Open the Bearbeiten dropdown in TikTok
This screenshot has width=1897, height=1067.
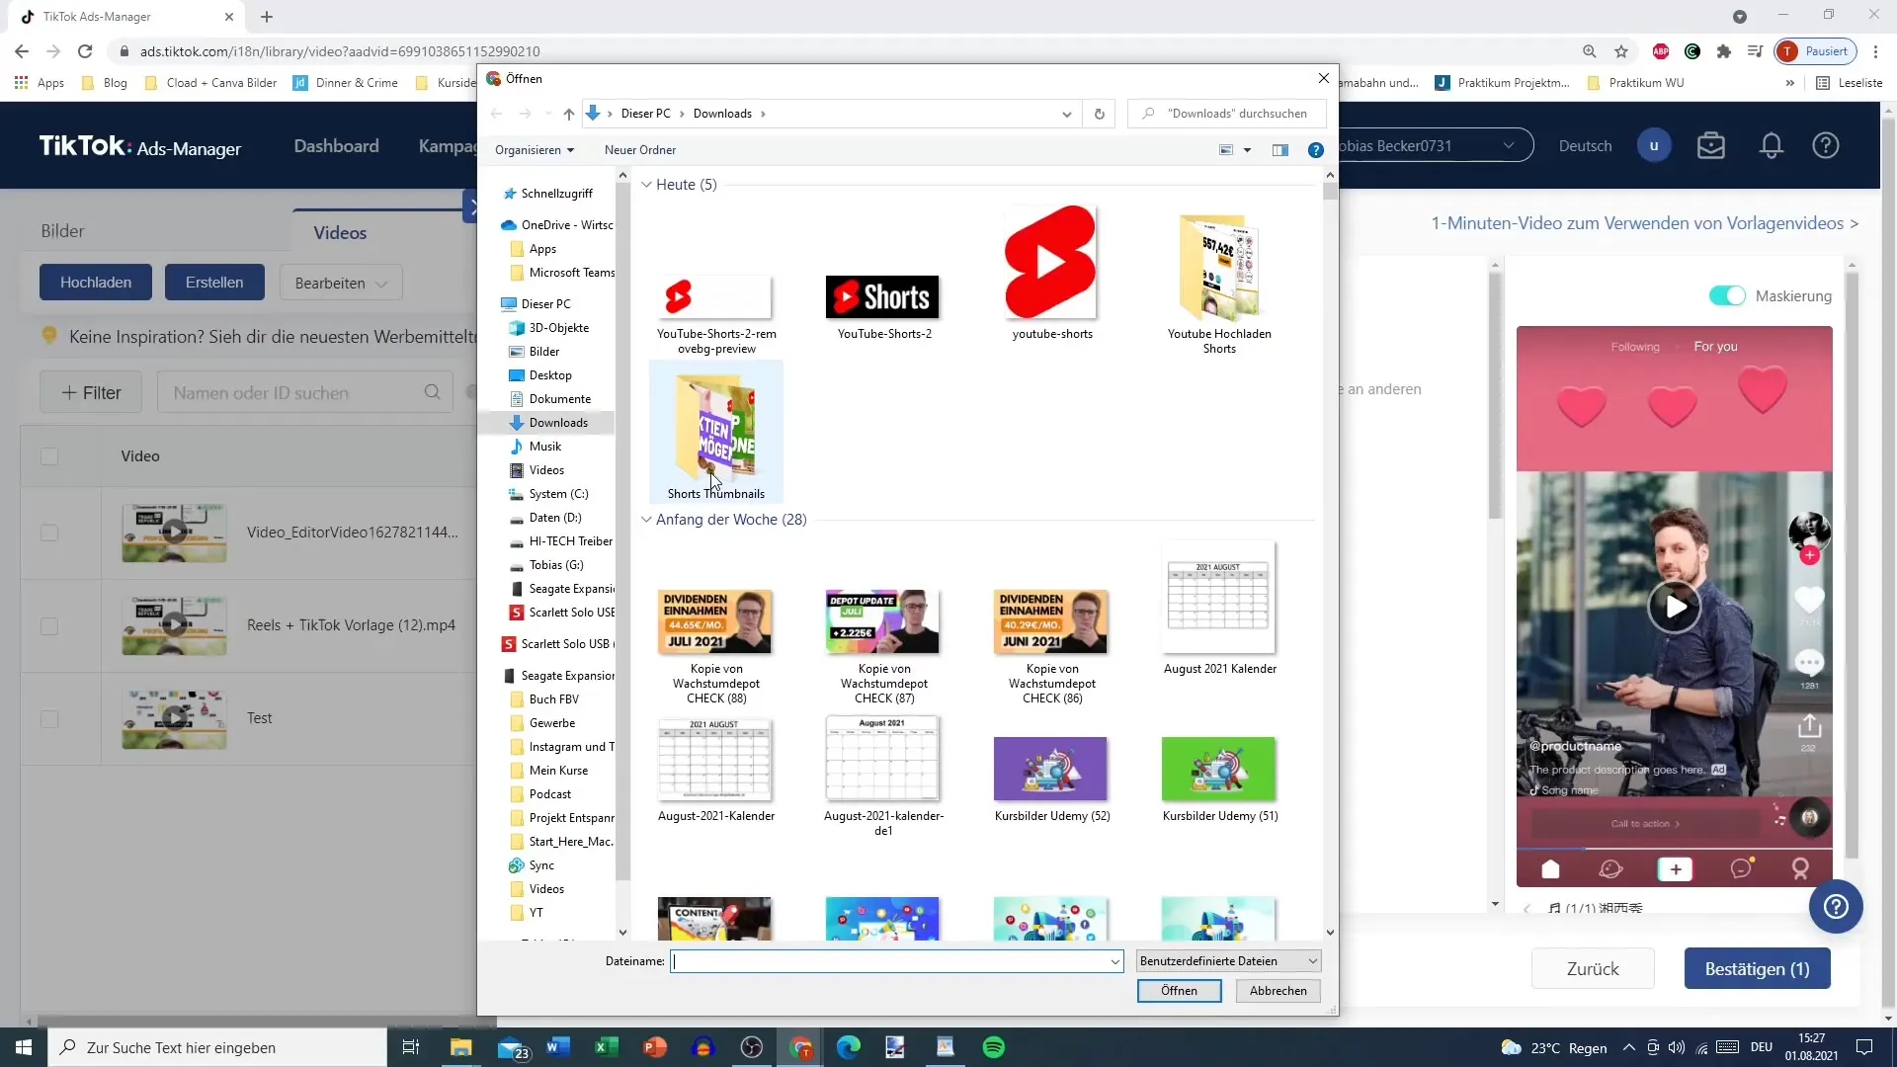point(340,283)
